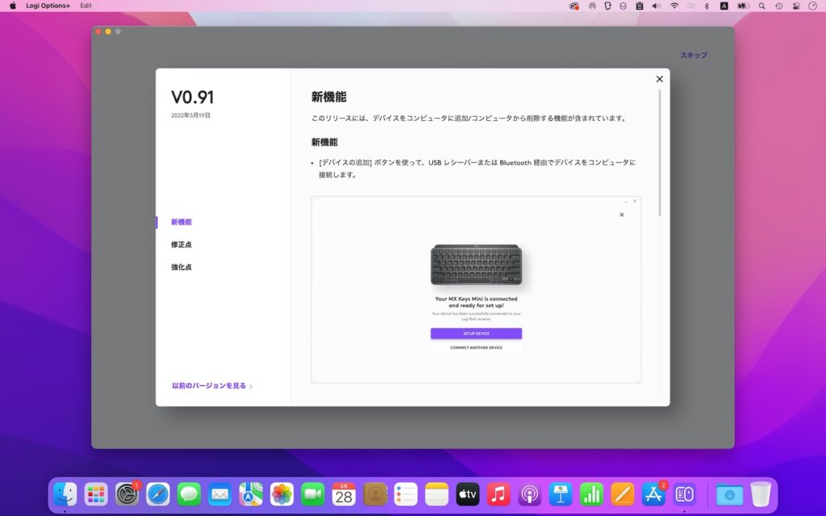Open the Edit menu
The width and height of the screenshot is (826, 516).
(x=86, y=6)
